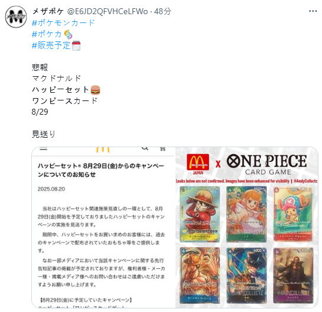
Task: Select the Chopper card image
Action: click(293, 214)
